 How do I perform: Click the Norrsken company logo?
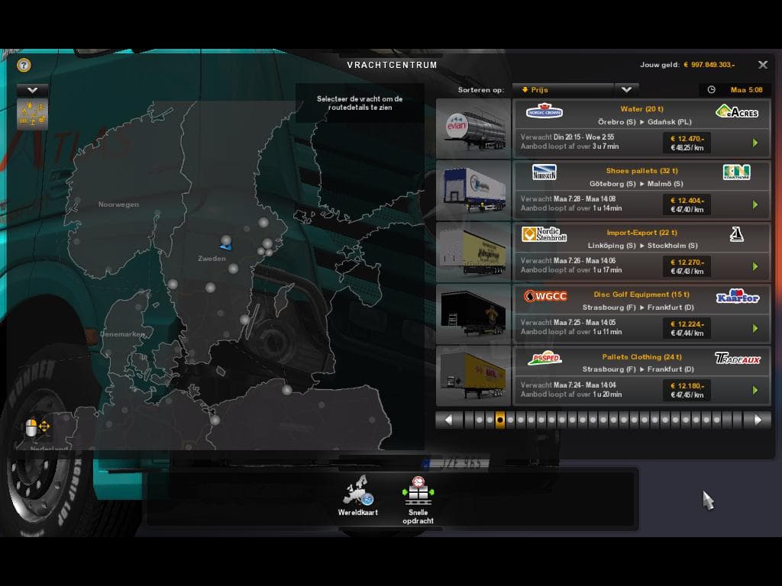[544, 172]
